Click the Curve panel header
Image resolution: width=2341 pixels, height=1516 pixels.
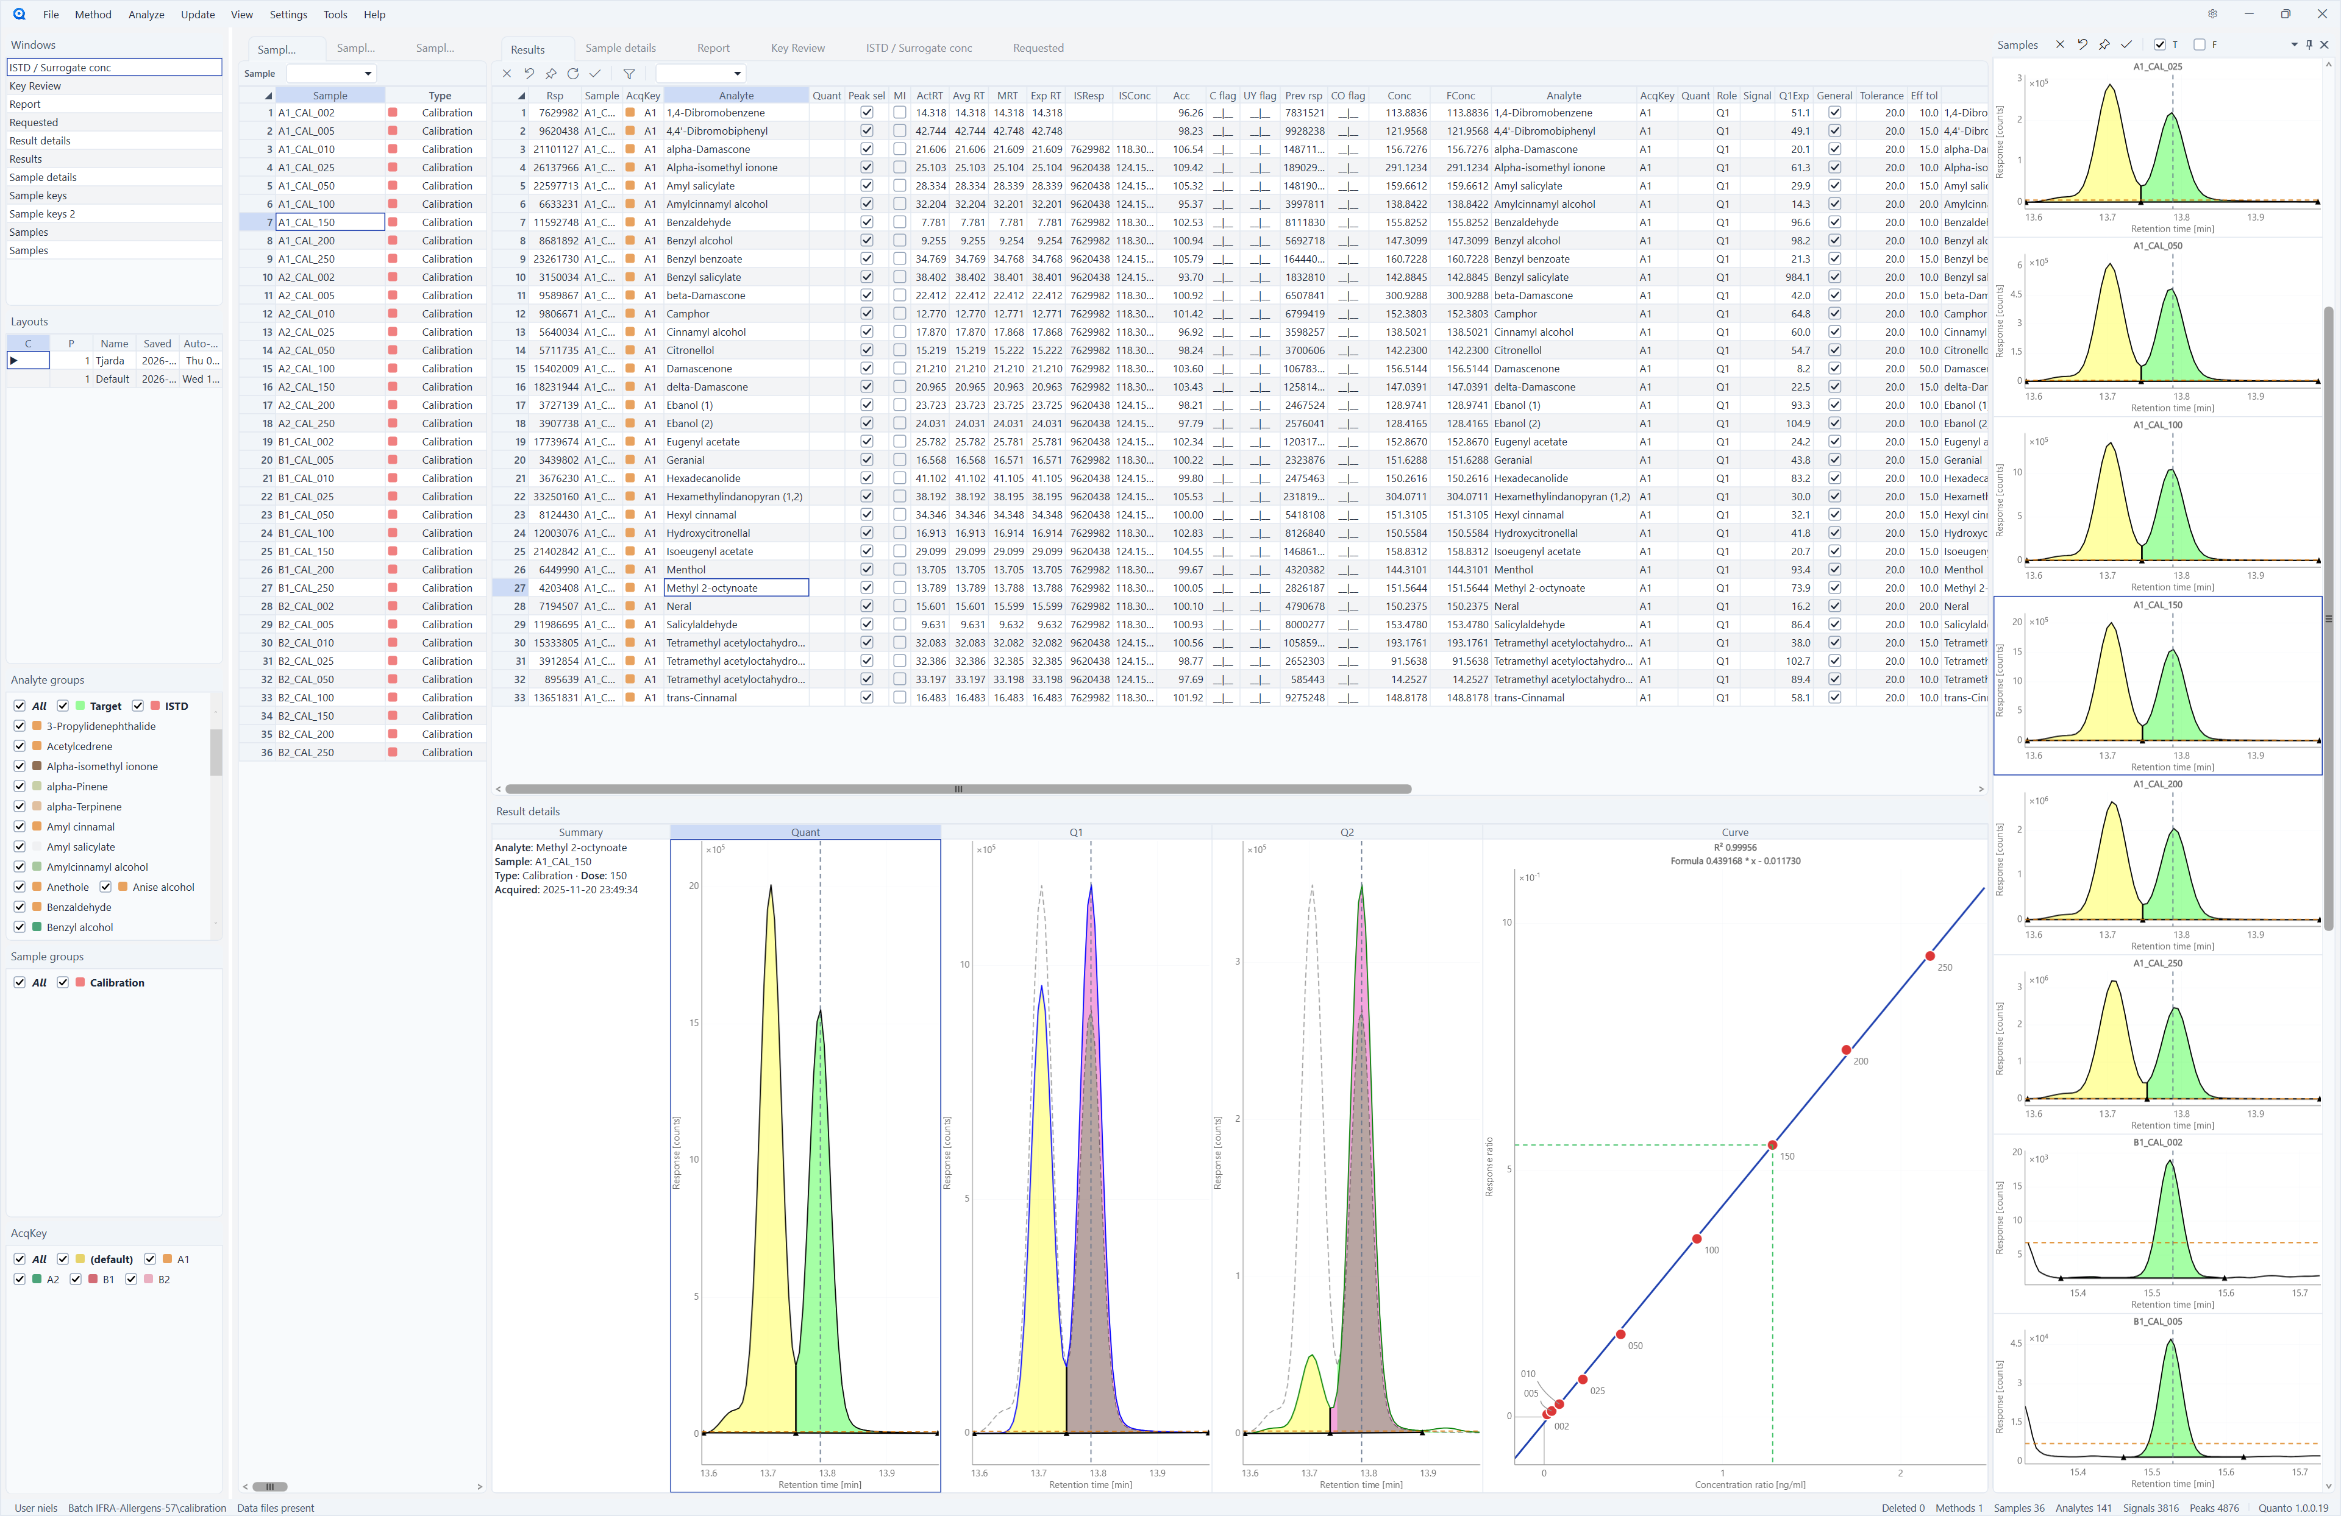(x=1734, y=833)
